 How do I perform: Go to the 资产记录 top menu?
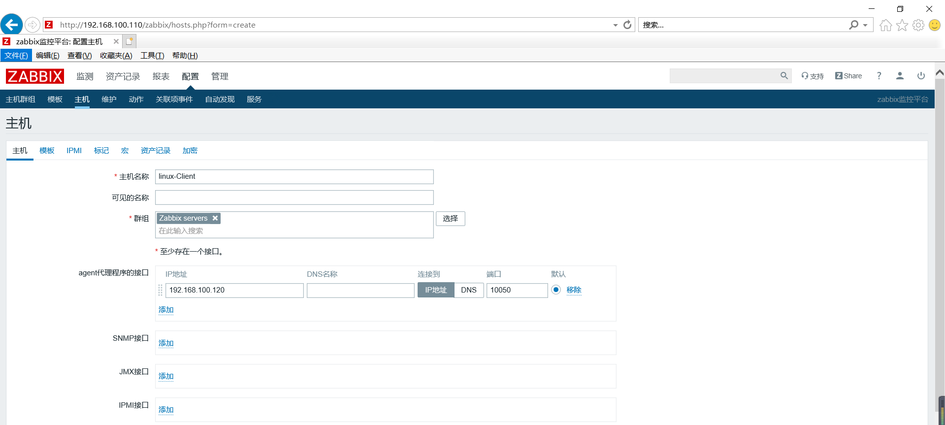(x=123, y=76)
